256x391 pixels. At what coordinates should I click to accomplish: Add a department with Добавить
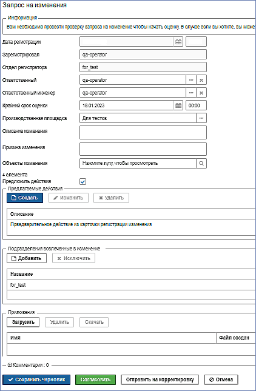pyautogui.click(x=27, y=258)
